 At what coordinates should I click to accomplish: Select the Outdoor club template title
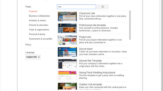(90, 84)
